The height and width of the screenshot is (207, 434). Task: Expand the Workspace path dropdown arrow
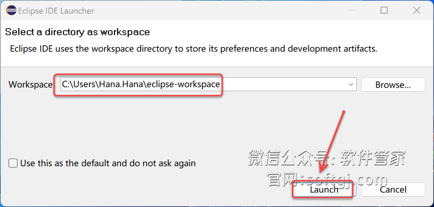[351, 84]
